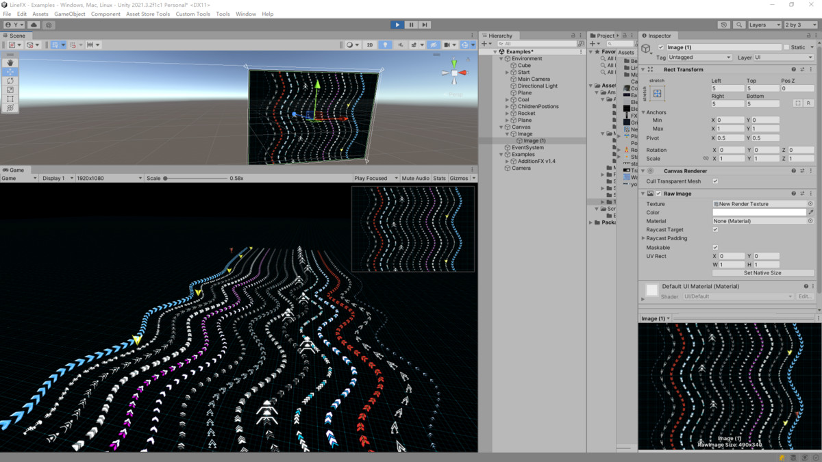The image size is (822, 462).
Task: Click the Color swatch field in Raw Image
Action: (x=759, y=212)
